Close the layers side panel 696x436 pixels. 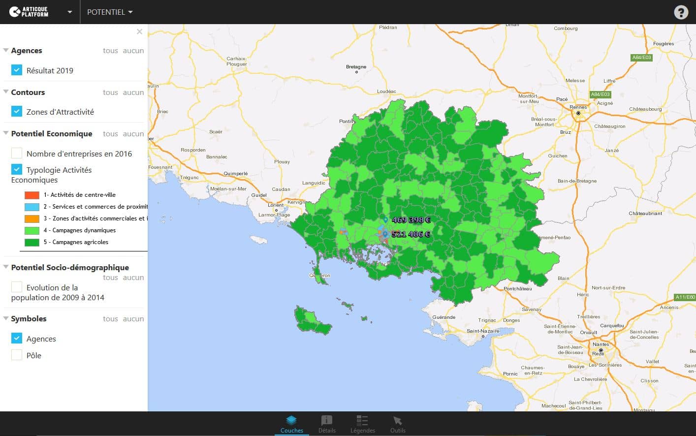[x=139, y=31]
